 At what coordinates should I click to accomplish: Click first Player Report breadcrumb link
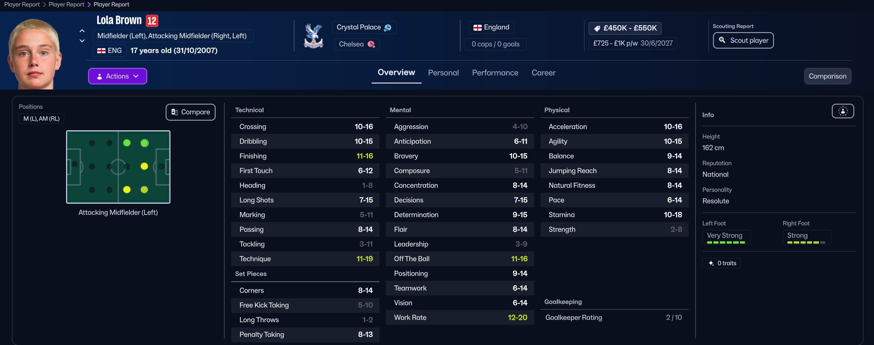(22, 5)
